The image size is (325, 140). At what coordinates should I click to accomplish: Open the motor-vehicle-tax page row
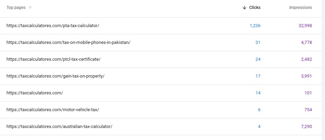click(x=53, y=110)
